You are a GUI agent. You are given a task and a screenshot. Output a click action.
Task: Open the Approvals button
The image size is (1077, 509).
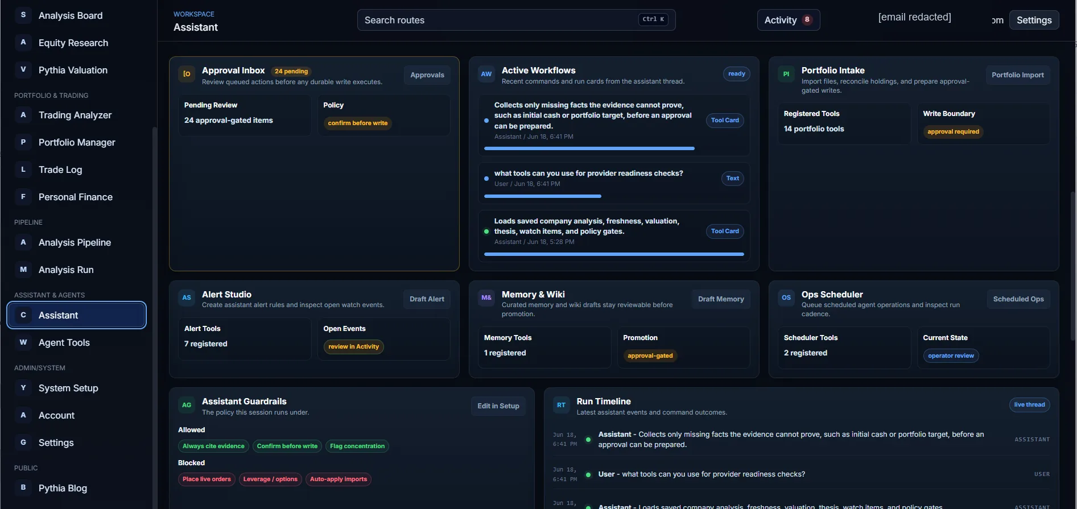tap(427, 75)
